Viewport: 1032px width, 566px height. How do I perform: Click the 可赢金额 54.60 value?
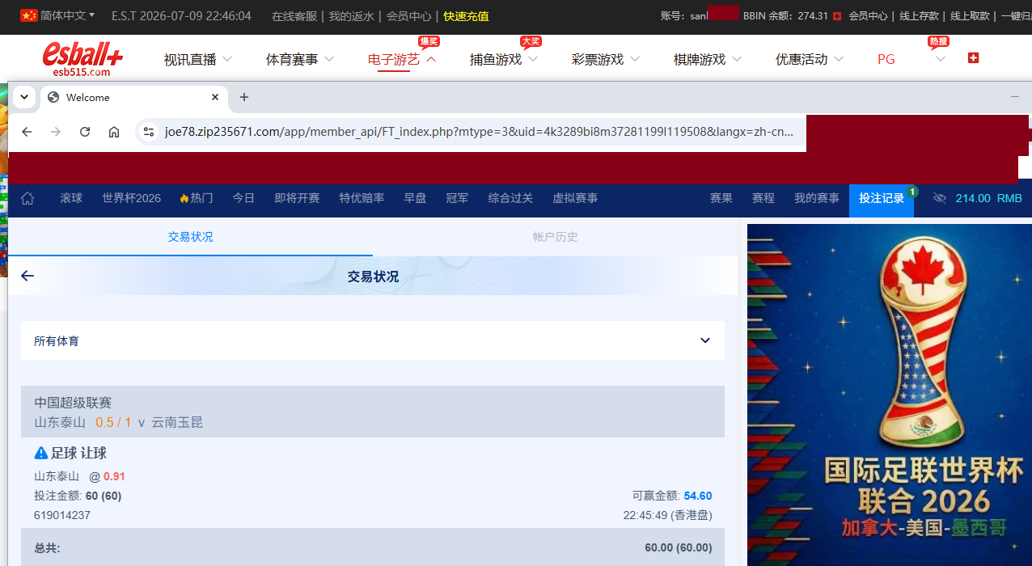pyautogui.click(x=698, y=496)
